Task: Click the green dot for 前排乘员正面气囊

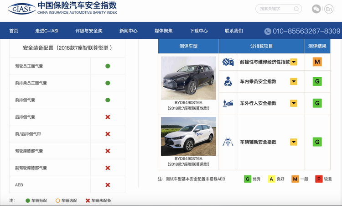Action: (x=108, y=83)
